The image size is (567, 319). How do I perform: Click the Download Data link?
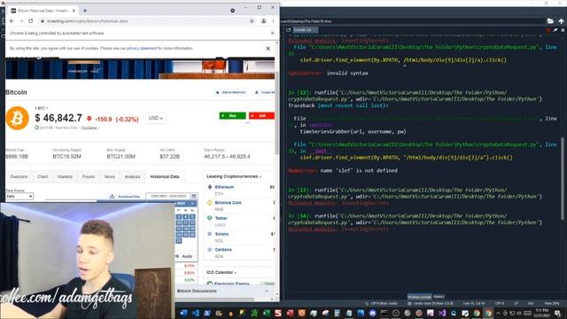(125, 197)
